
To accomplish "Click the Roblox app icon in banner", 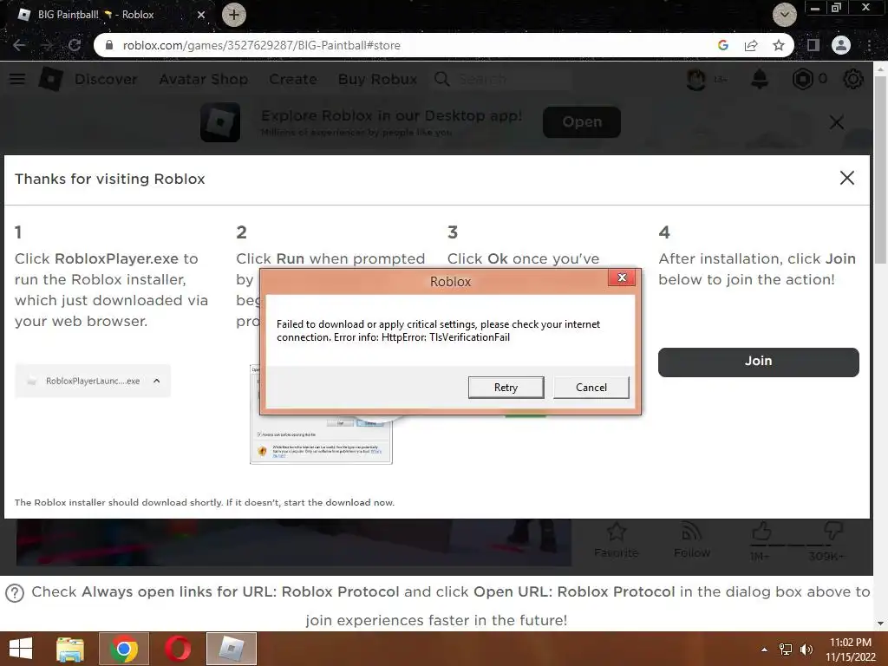I will click(220, 122).
